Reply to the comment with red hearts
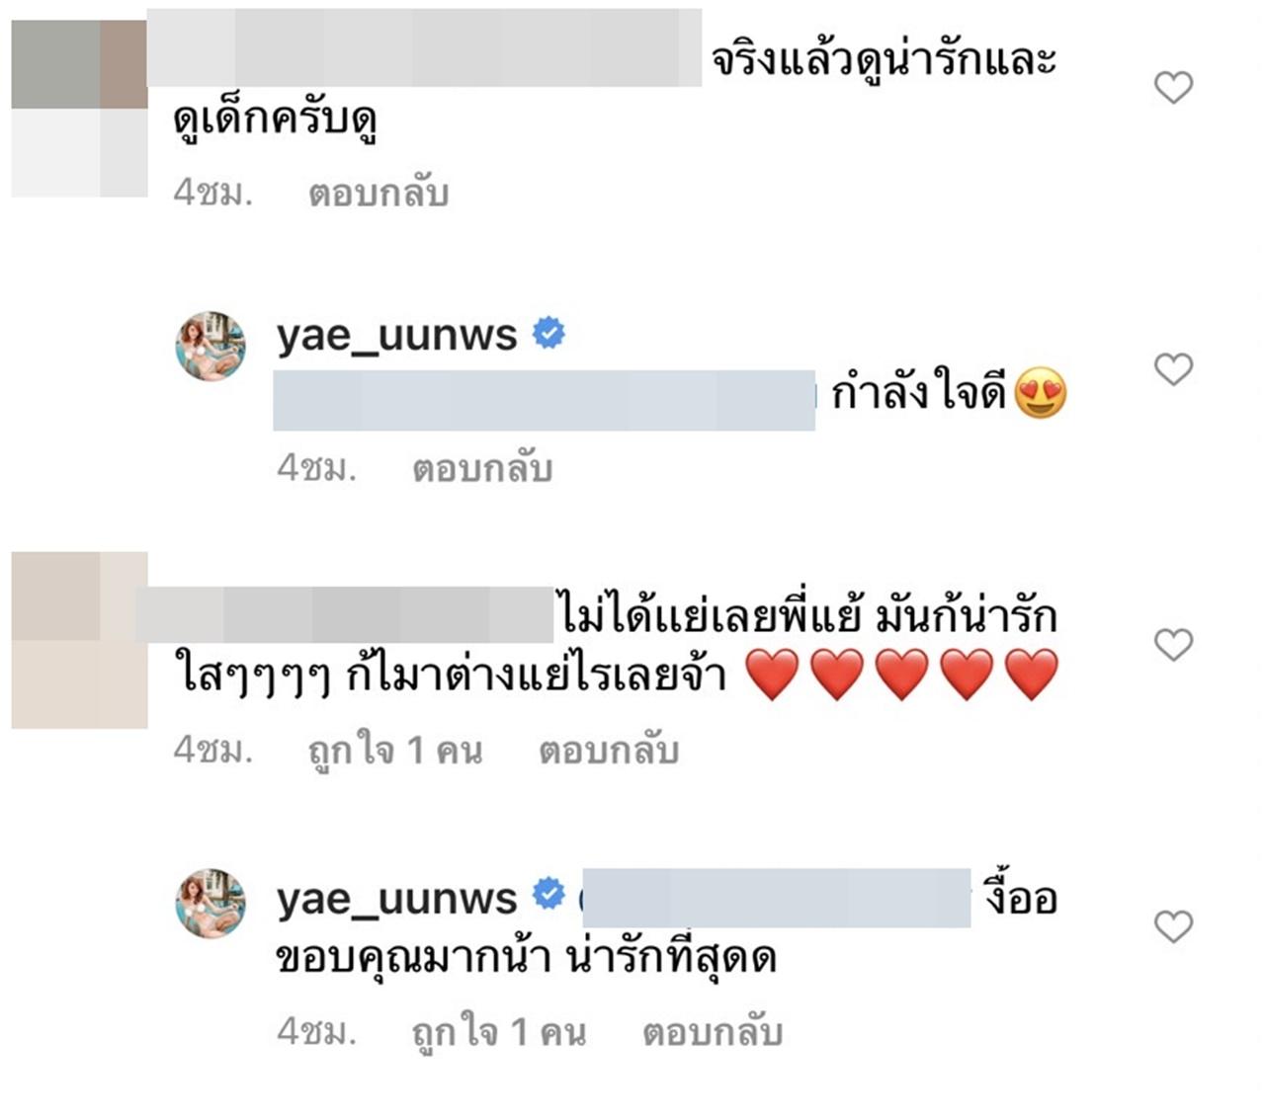1265x1117 pixels. coord(609,751)
